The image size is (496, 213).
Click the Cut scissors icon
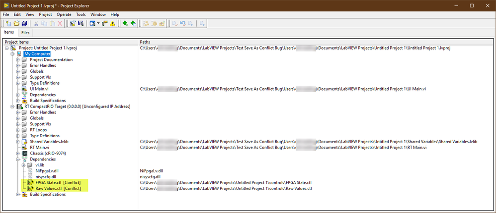coord(36,23)
